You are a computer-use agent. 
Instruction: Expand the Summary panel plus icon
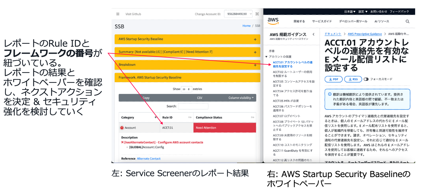pos(255,52)
